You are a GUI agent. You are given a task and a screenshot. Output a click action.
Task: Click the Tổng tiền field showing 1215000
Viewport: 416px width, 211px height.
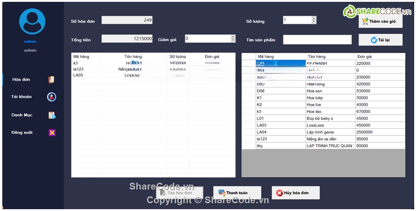(x=127, y=39)
